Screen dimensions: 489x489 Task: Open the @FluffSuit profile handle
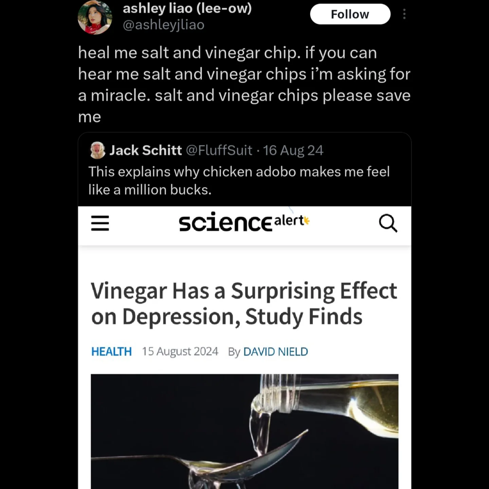218,150
